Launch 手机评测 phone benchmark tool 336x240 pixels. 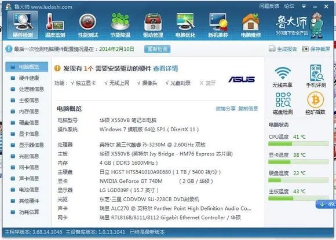pyautogui.click(x=316, y=76)
